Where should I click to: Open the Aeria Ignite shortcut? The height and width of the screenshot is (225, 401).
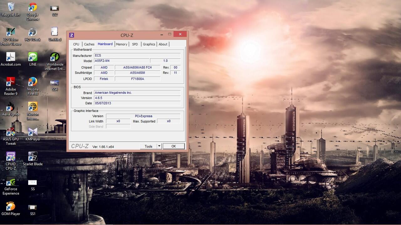(x=11, y=109)
